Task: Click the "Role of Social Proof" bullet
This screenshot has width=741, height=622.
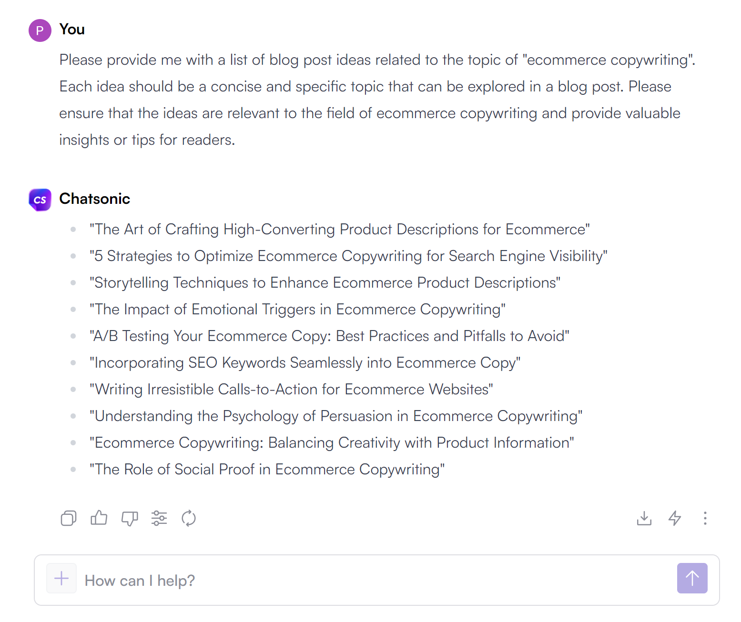Action: point(267,470)
